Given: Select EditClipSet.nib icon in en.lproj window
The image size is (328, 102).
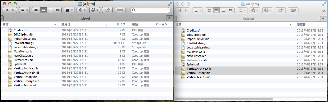Looking at the screenshot, I should [183, 35].
